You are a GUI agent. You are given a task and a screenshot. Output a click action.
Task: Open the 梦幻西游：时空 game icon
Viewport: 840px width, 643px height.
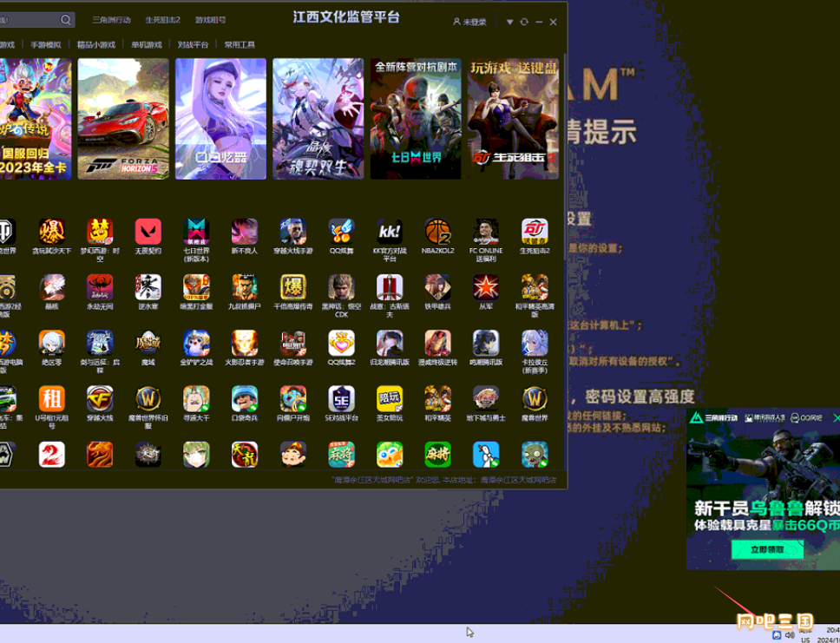100,232
